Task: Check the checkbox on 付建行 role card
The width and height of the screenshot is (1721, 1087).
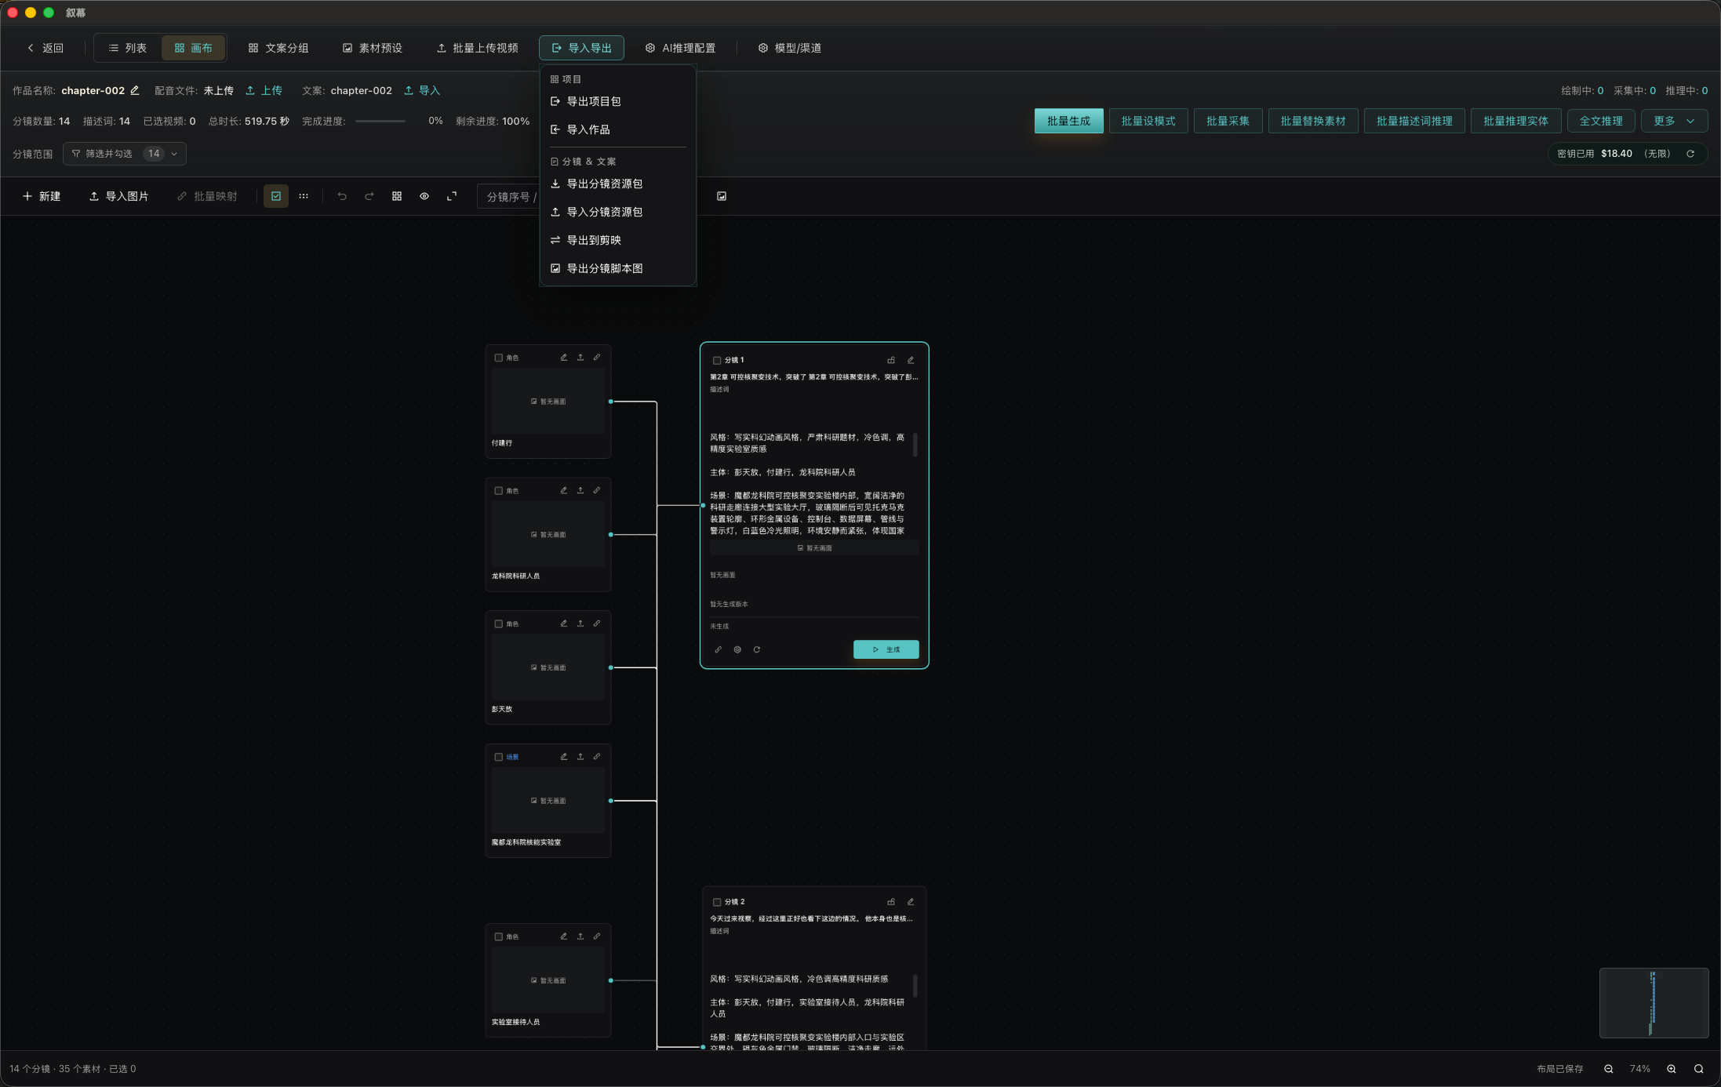Action: click(499, 358)
